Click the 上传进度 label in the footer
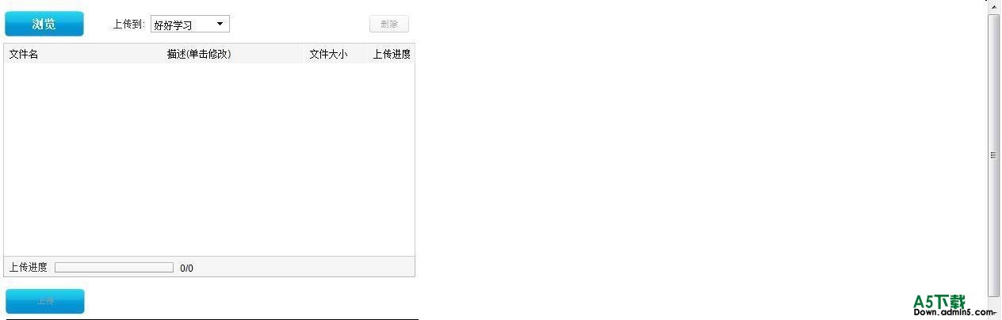Screen dimensions: 1002x320 [28, 267]
